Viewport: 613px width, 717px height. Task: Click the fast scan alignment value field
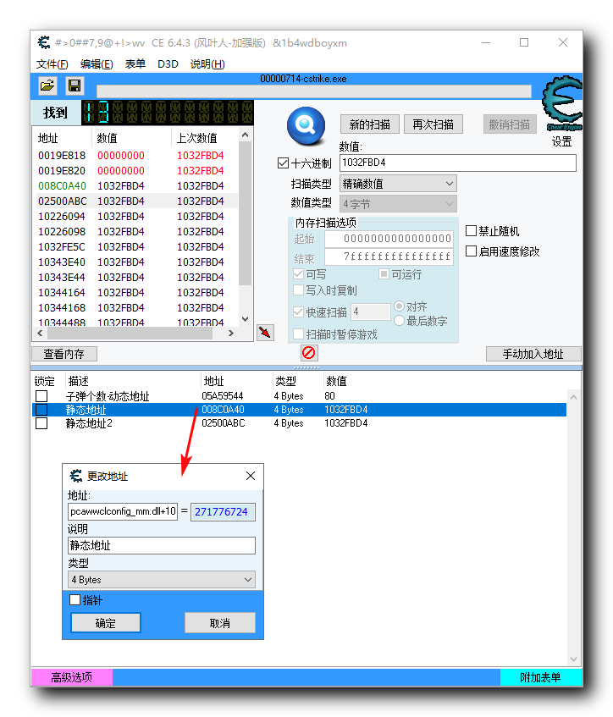click(x=371, y=312)
